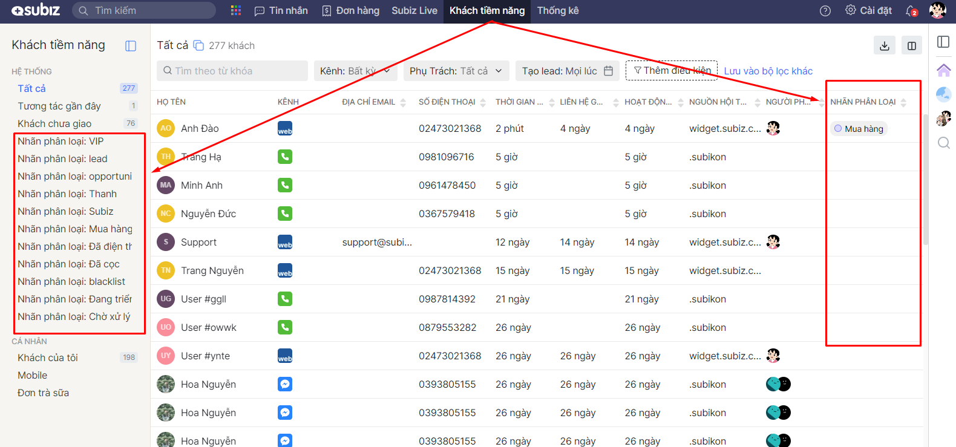Click the help question mark icon
Viewport: 956px width, 447px height.
[825, 11]
